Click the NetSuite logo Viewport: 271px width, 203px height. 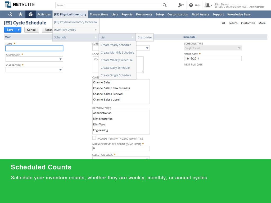[x=20, y=4]
